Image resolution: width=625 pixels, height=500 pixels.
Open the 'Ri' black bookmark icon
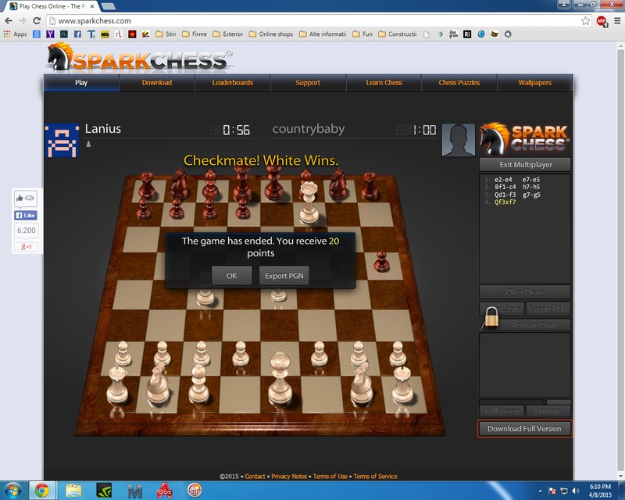[x=467, y=34]
